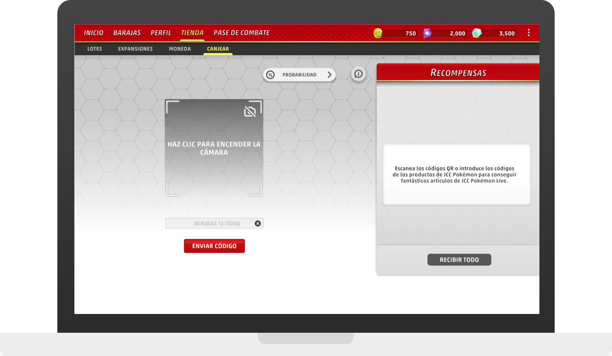Click the gold coin currency icon
Image resolution: width=612 pixels, height=356 pixels.
(x=378, y=33)
